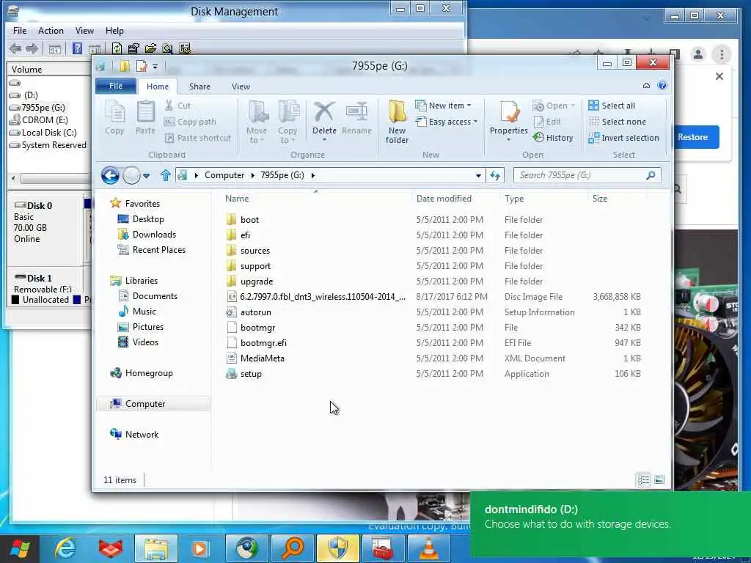Switch to the View ribbon tab
This screenshot has width=751, height=563.
[241, 87]
